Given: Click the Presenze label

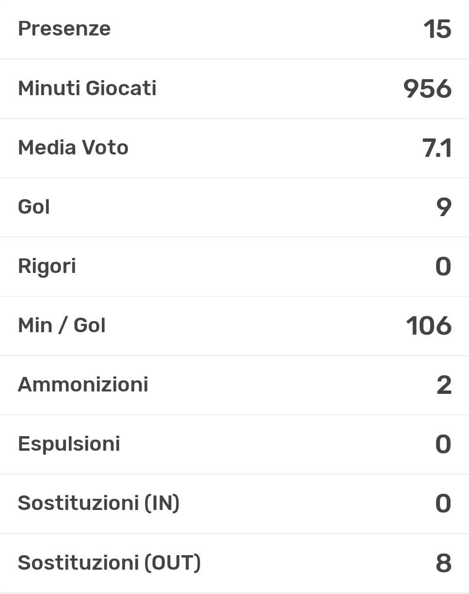Looking at the screenshot, I should [x=64, y=29].
